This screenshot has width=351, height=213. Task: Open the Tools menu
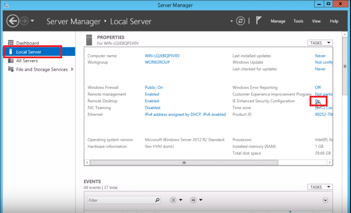tap(298, 21)
